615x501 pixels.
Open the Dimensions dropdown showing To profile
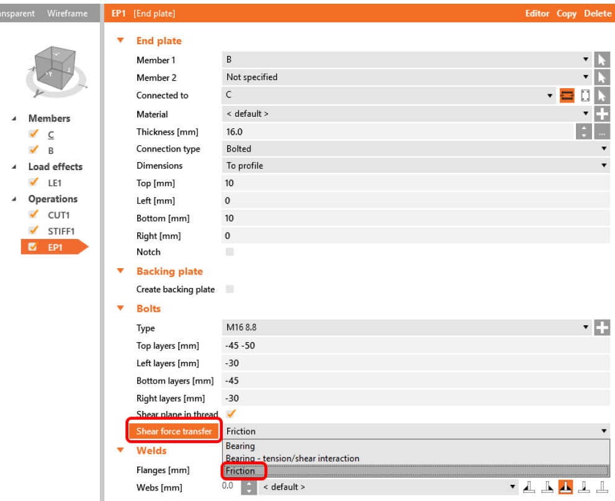click(415, 166)
